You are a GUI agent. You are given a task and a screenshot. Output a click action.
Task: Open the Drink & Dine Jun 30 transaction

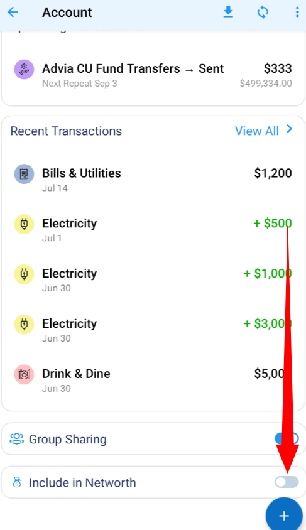(x=153, y=379)
